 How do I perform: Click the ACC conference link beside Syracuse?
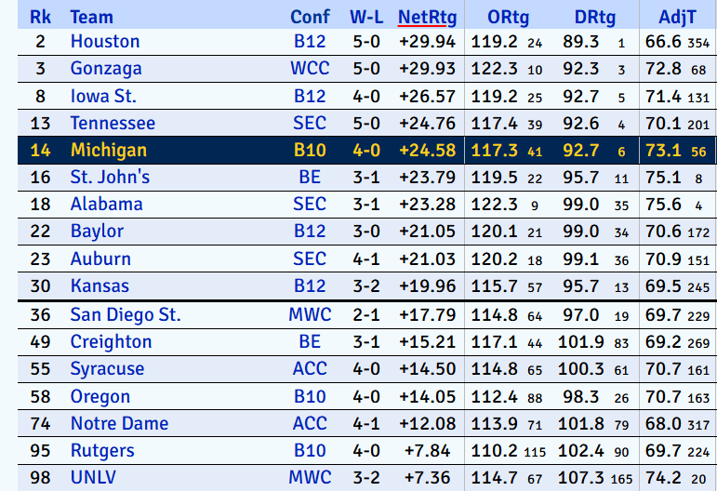tap(310, 369)
